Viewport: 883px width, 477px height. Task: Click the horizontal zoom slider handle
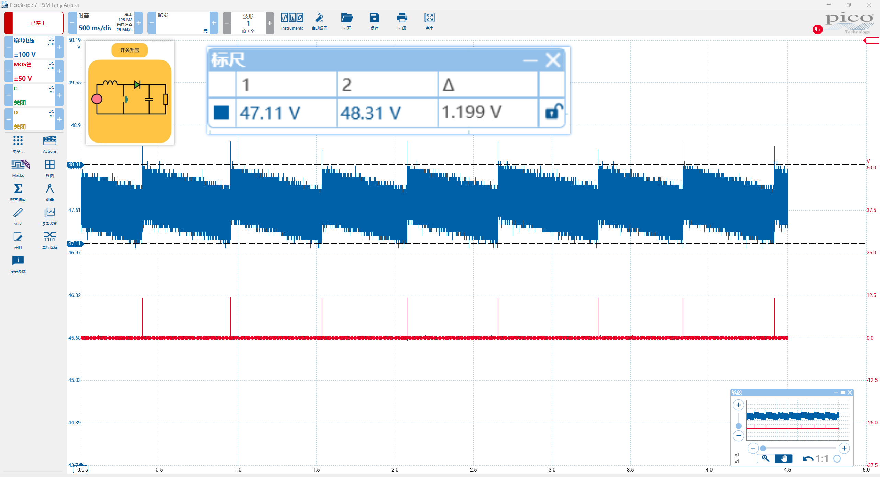tap(763, 448)
